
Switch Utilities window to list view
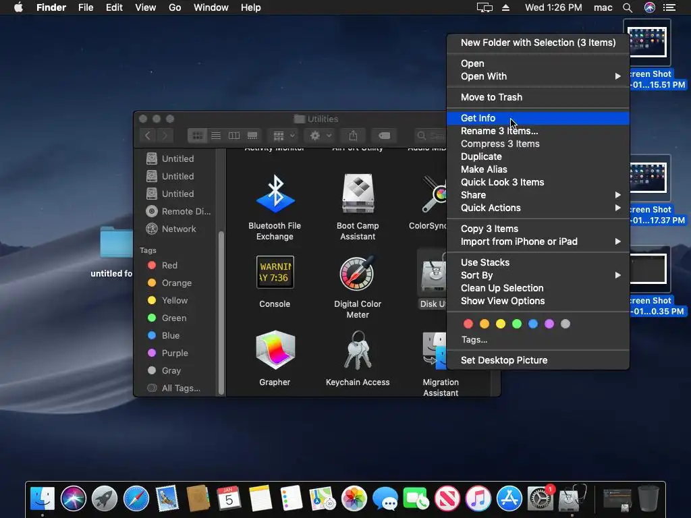216,136
